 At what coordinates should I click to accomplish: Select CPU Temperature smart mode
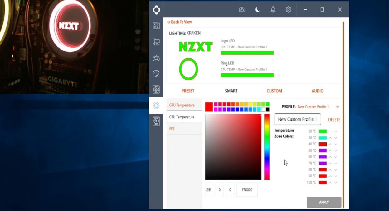pos(184,117)
